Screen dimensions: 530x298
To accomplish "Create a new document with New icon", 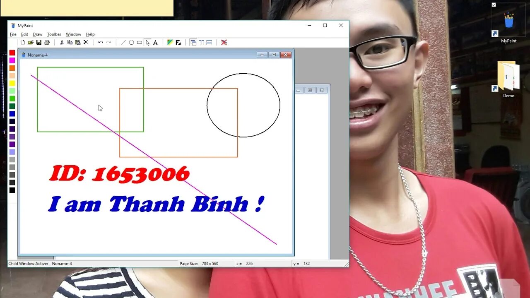I will [x=23, y=42].
